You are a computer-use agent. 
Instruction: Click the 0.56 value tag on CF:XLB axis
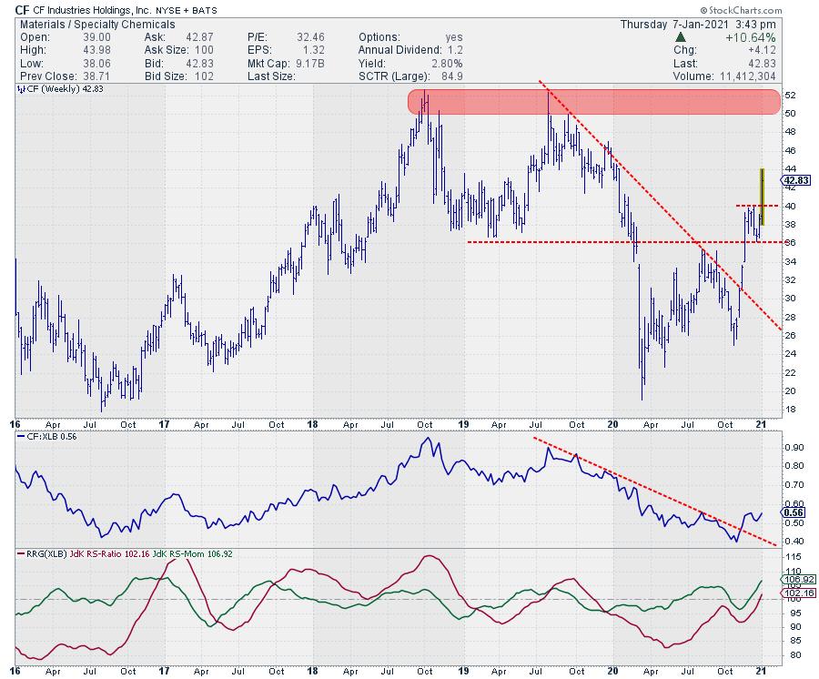(794, 513)
